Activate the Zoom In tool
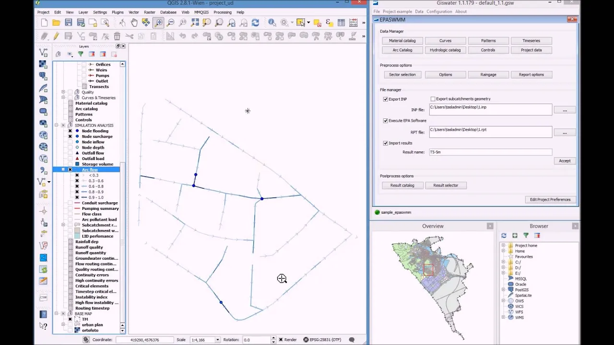Screen dimensions: 614x345 point(158,23)
